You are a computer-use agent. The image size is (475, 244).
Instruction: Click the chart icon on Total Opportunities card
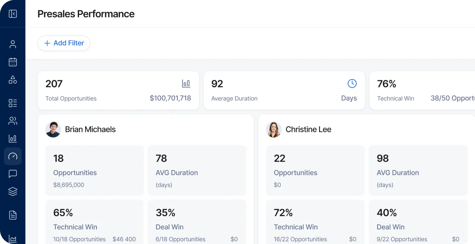click(186, 83)
